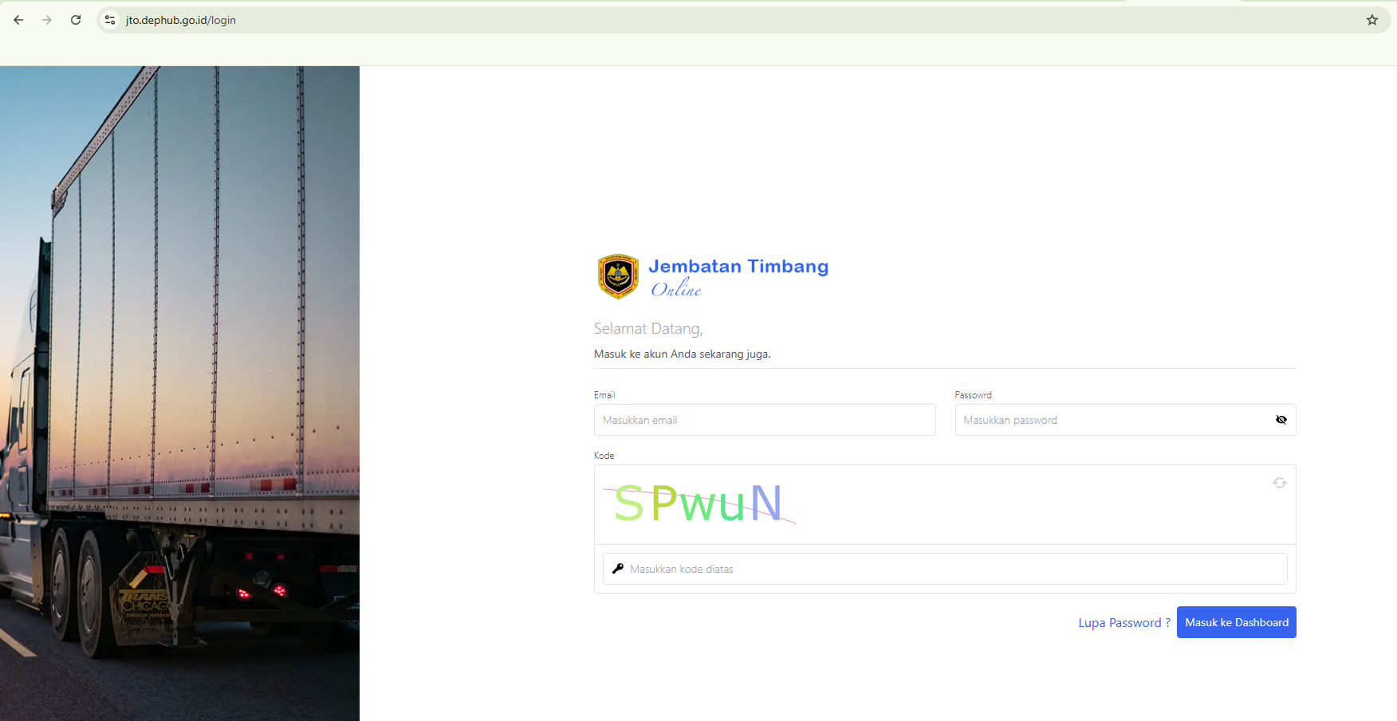This screenshot has height=721, width=1397.
Task: Click the key icon in code field
Action: click(x=617, y=569)
